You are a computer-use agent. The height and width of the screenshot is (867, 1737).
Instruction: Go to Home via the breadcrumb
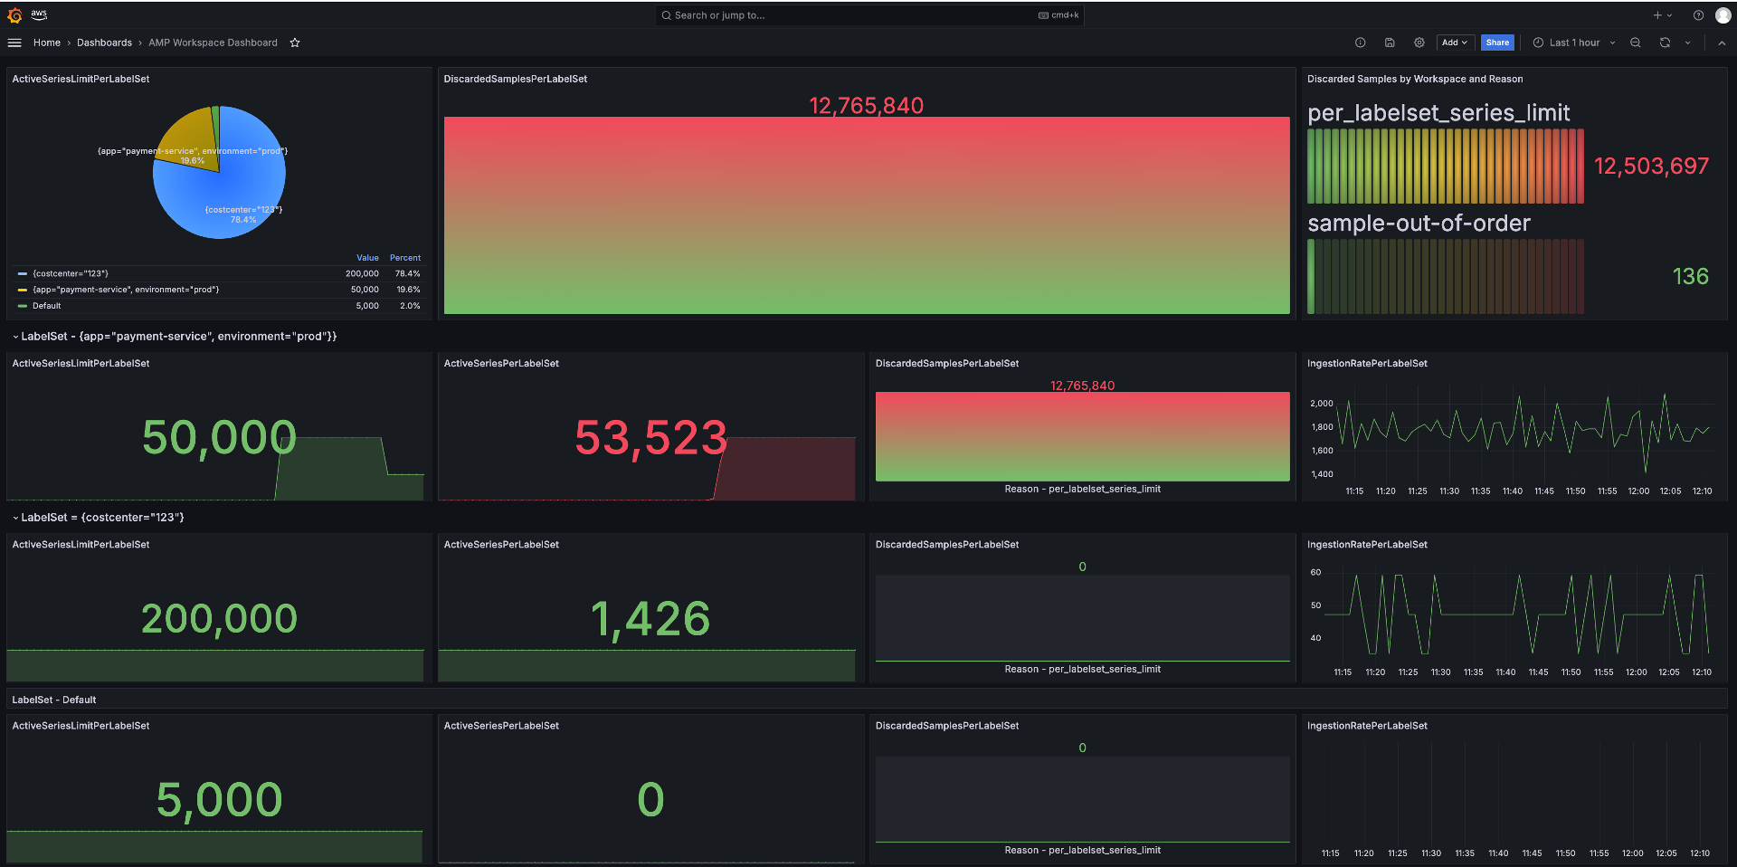[47, 43]
